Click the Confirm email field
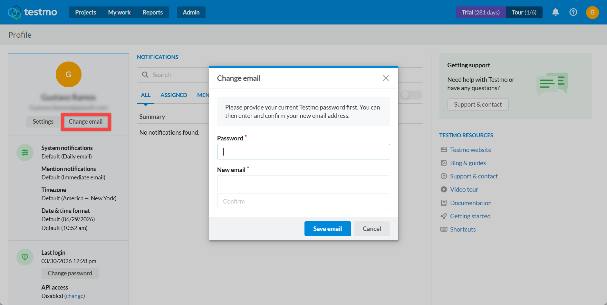The height and width of the screenshot is (305, 607). [x=303, y=201]
